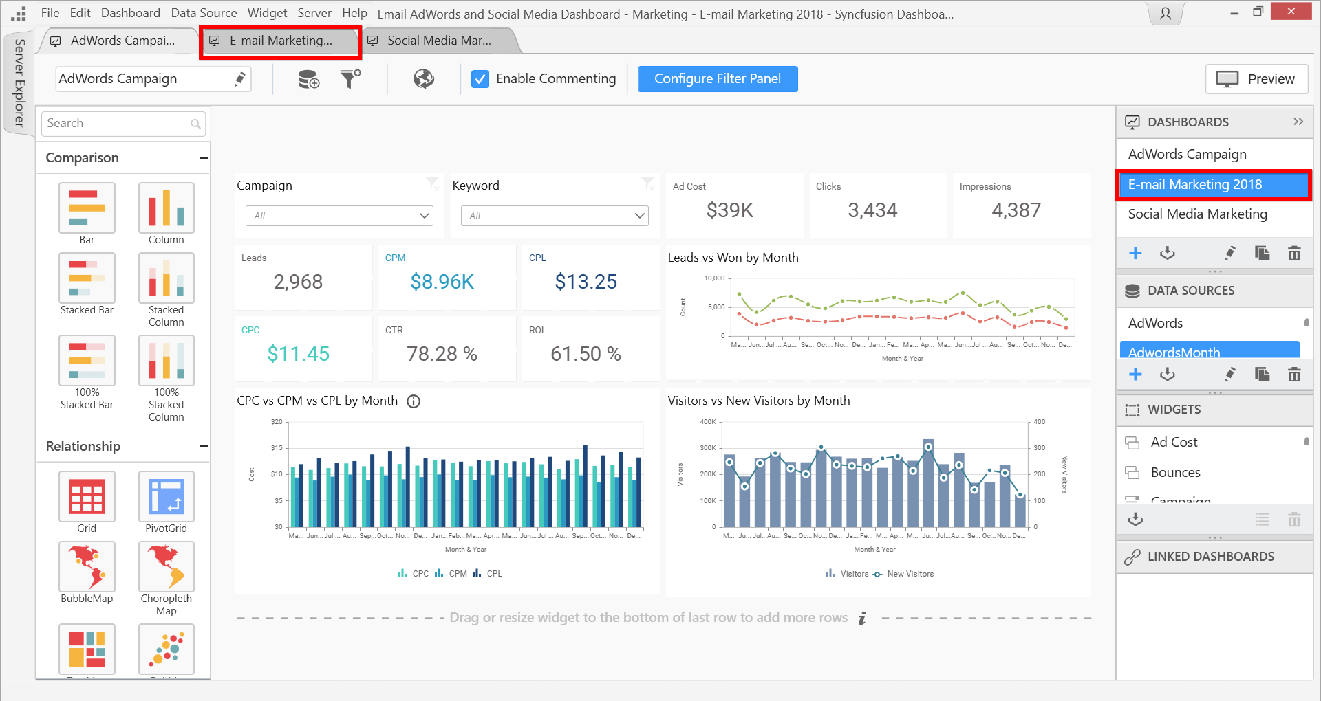1321x701 pixels.
Task: Click the Configure Filter Panel button
Action: coord(717,79)
